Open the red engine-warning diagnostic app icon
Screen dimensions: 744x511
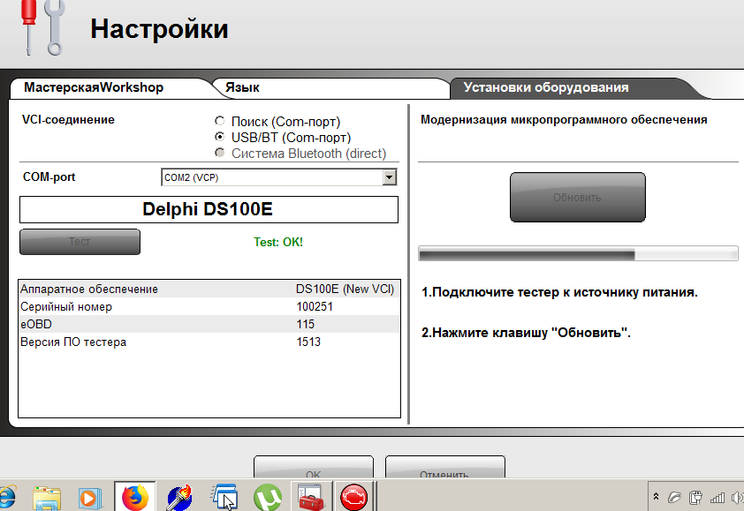click(x=354, y=497)
